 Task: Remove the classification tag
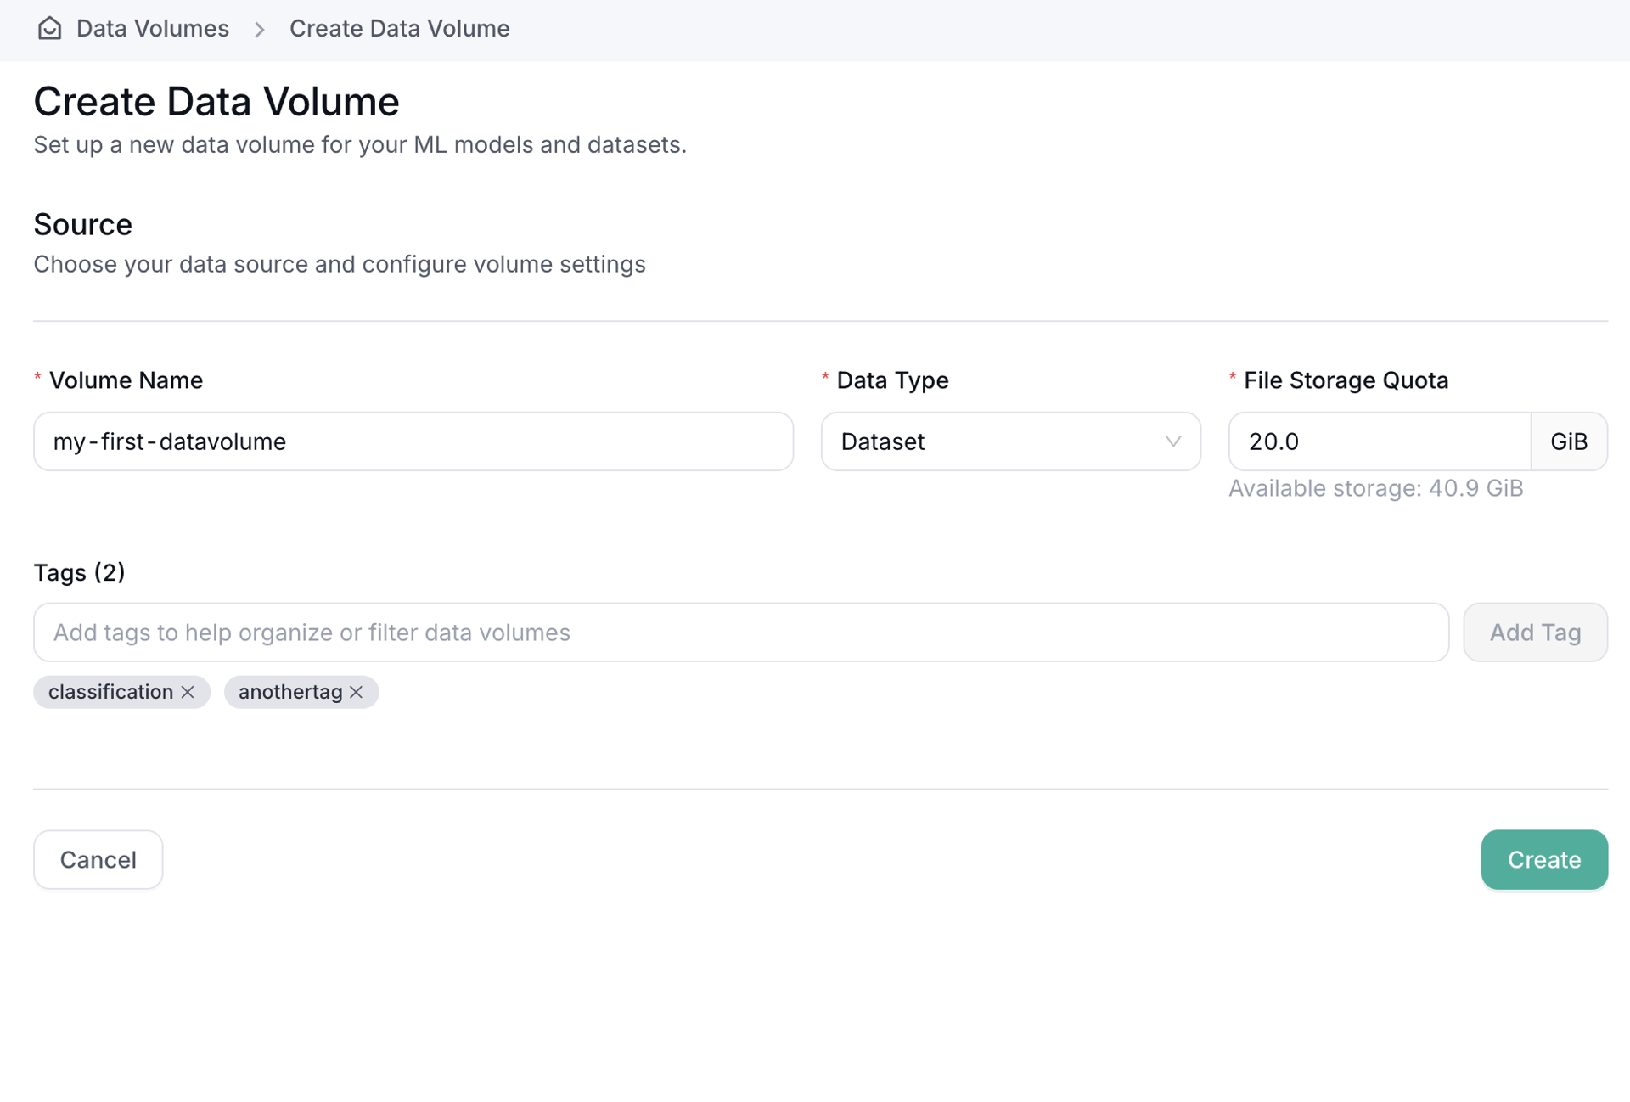click(x=188, y=692)
